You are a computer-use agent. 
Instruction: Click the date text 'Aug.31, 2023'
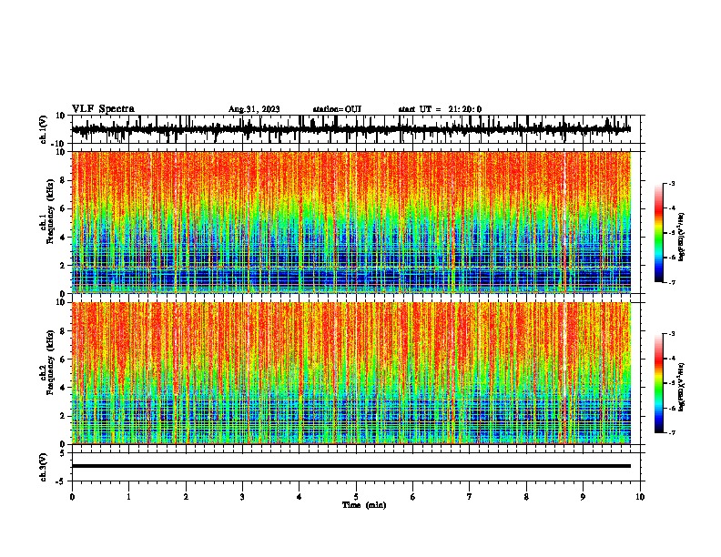[x=254, y=109]
